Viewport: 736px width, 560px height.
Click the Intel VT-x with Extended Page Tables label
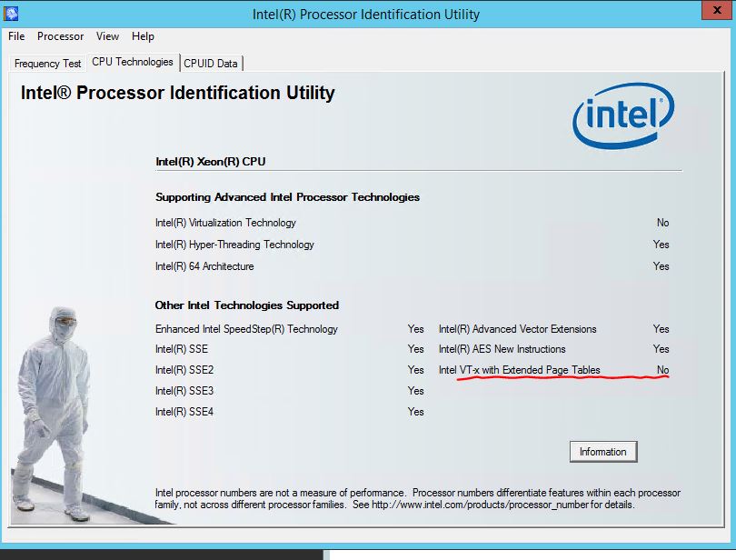click(x=519, y=370)
